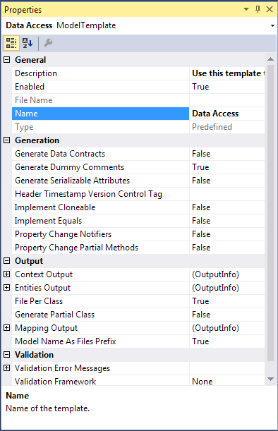Select the Enabled property row
Viewport: 278px width, 431px height.
click(100, 87)
